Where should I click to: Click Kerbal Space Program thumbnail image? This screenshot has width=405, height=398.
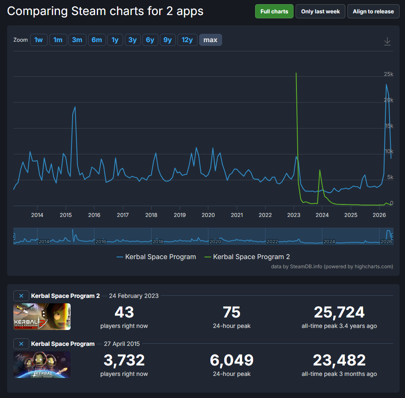pos(42,365)
